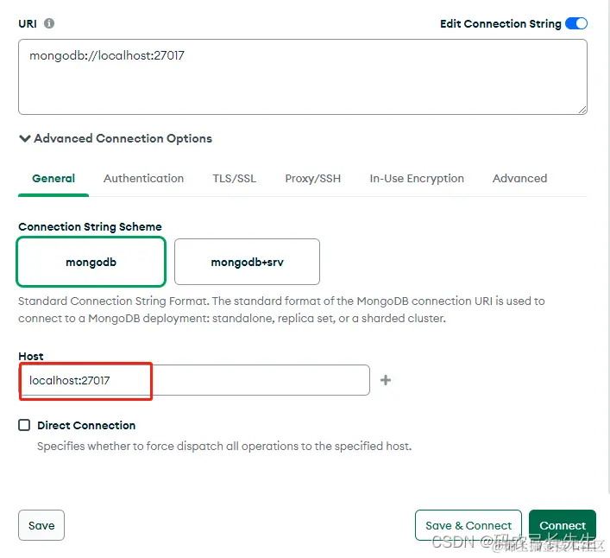610x558 pixels.
Task: Click the URI info icon
Action: click(x=49, y=23)
